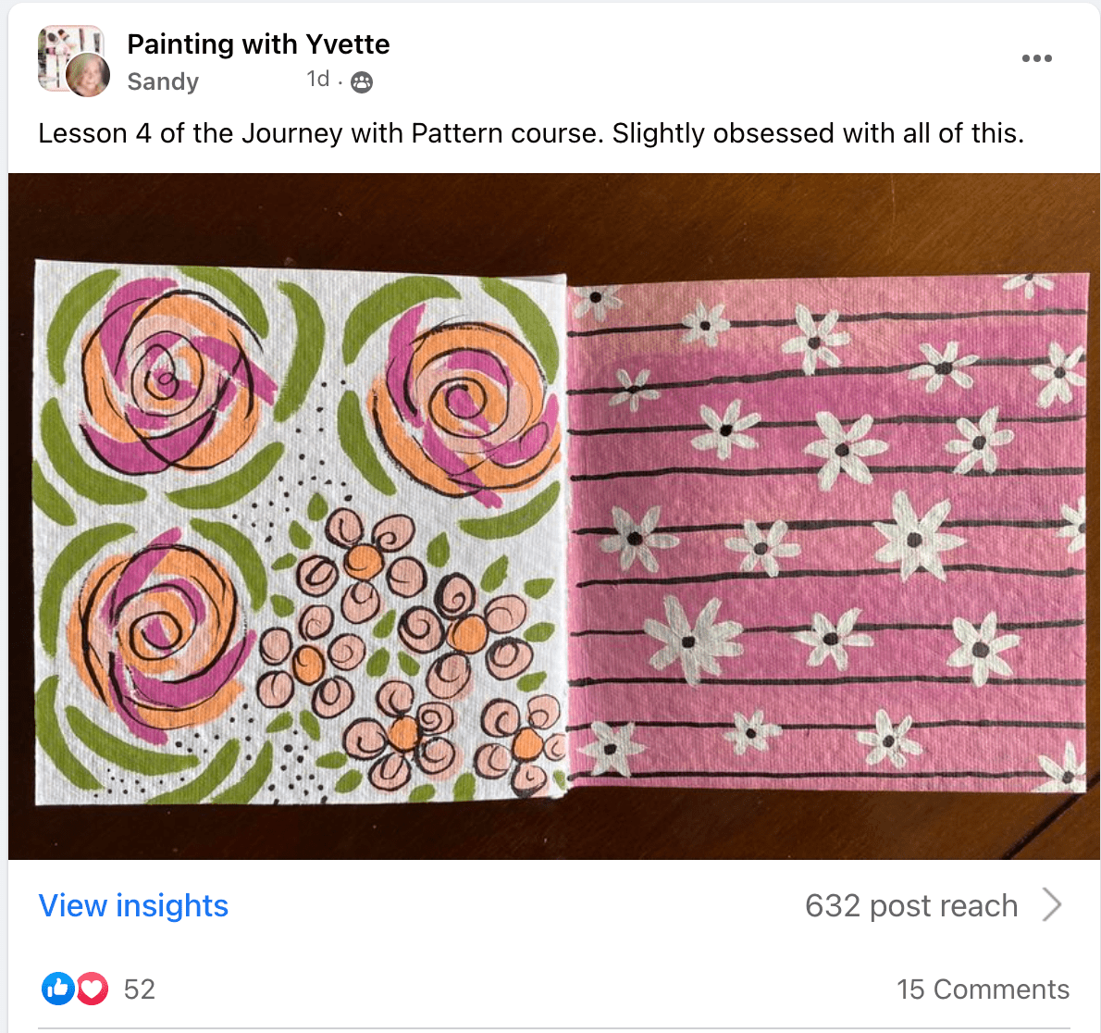
Task: Click the red heart Love reaction icon
Action: [x=92, y=989]
